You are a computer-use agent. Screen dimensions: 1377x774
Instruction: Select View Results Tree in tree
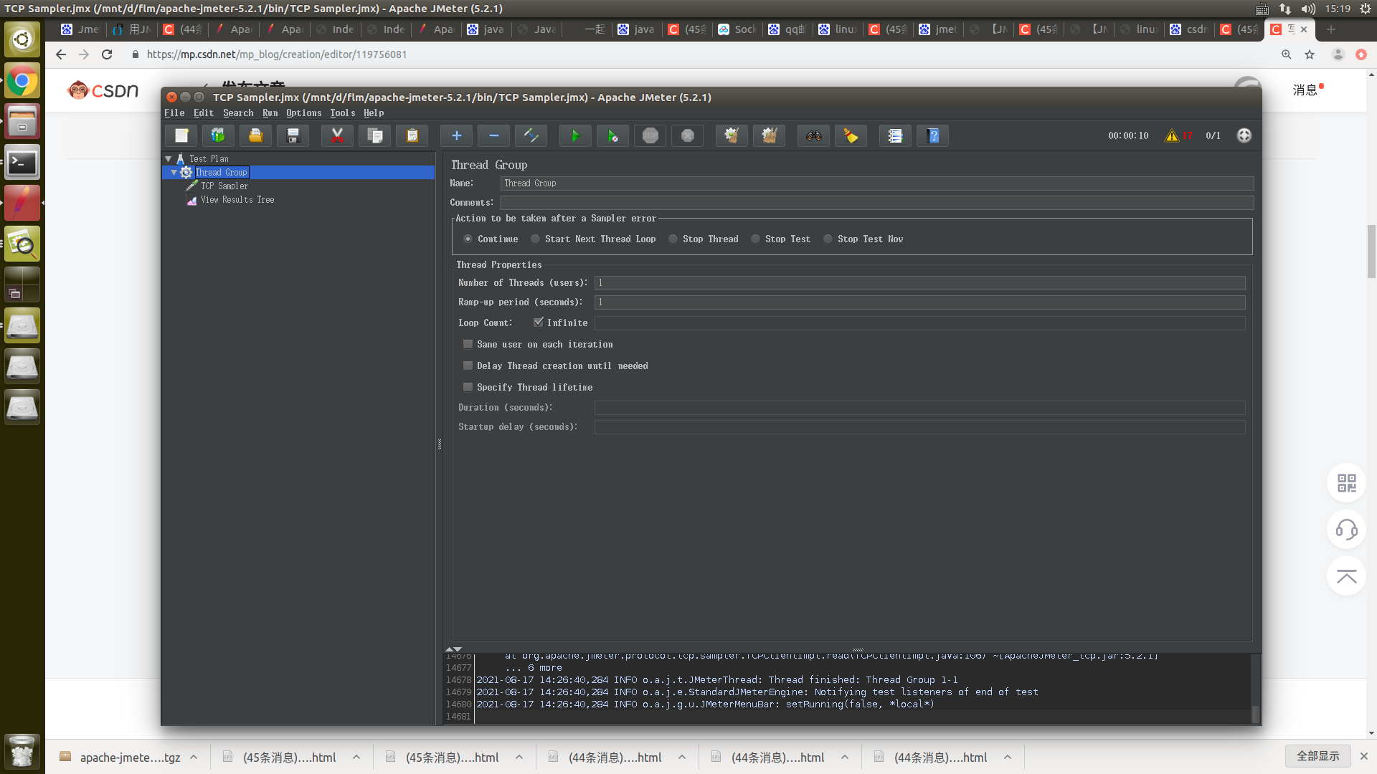237,200
